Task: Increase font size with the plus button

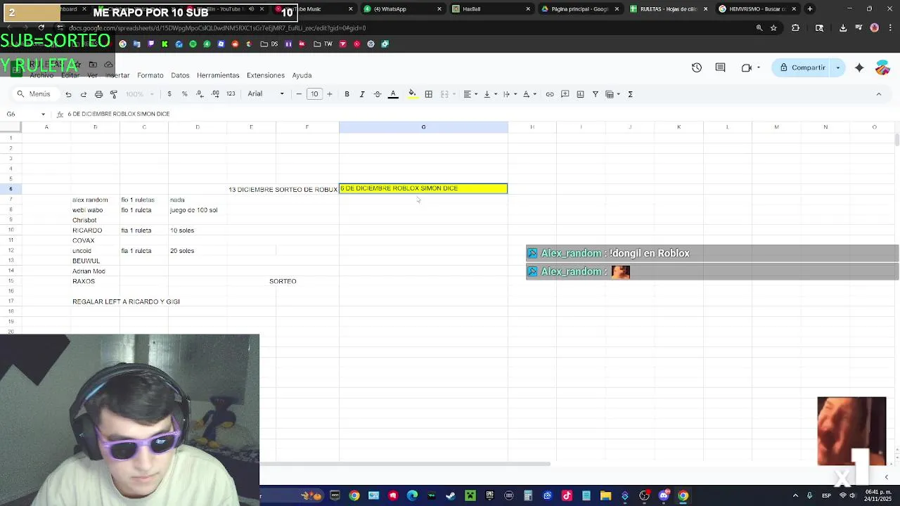Action: click(x=330, y=94)
